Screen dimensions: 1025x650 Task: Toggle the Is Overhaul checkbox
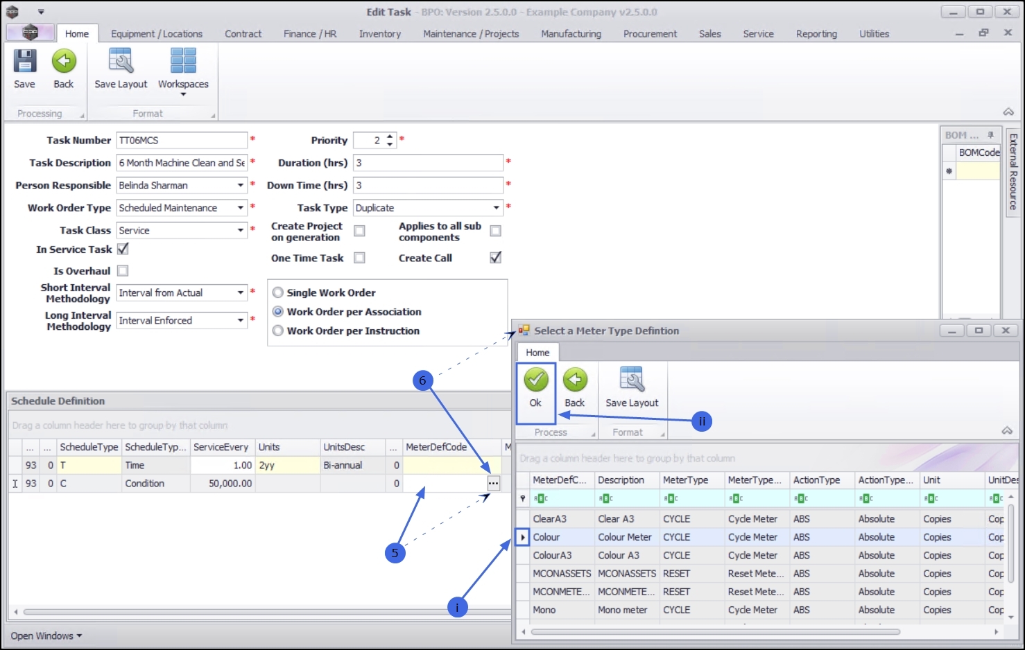(123, 271)
